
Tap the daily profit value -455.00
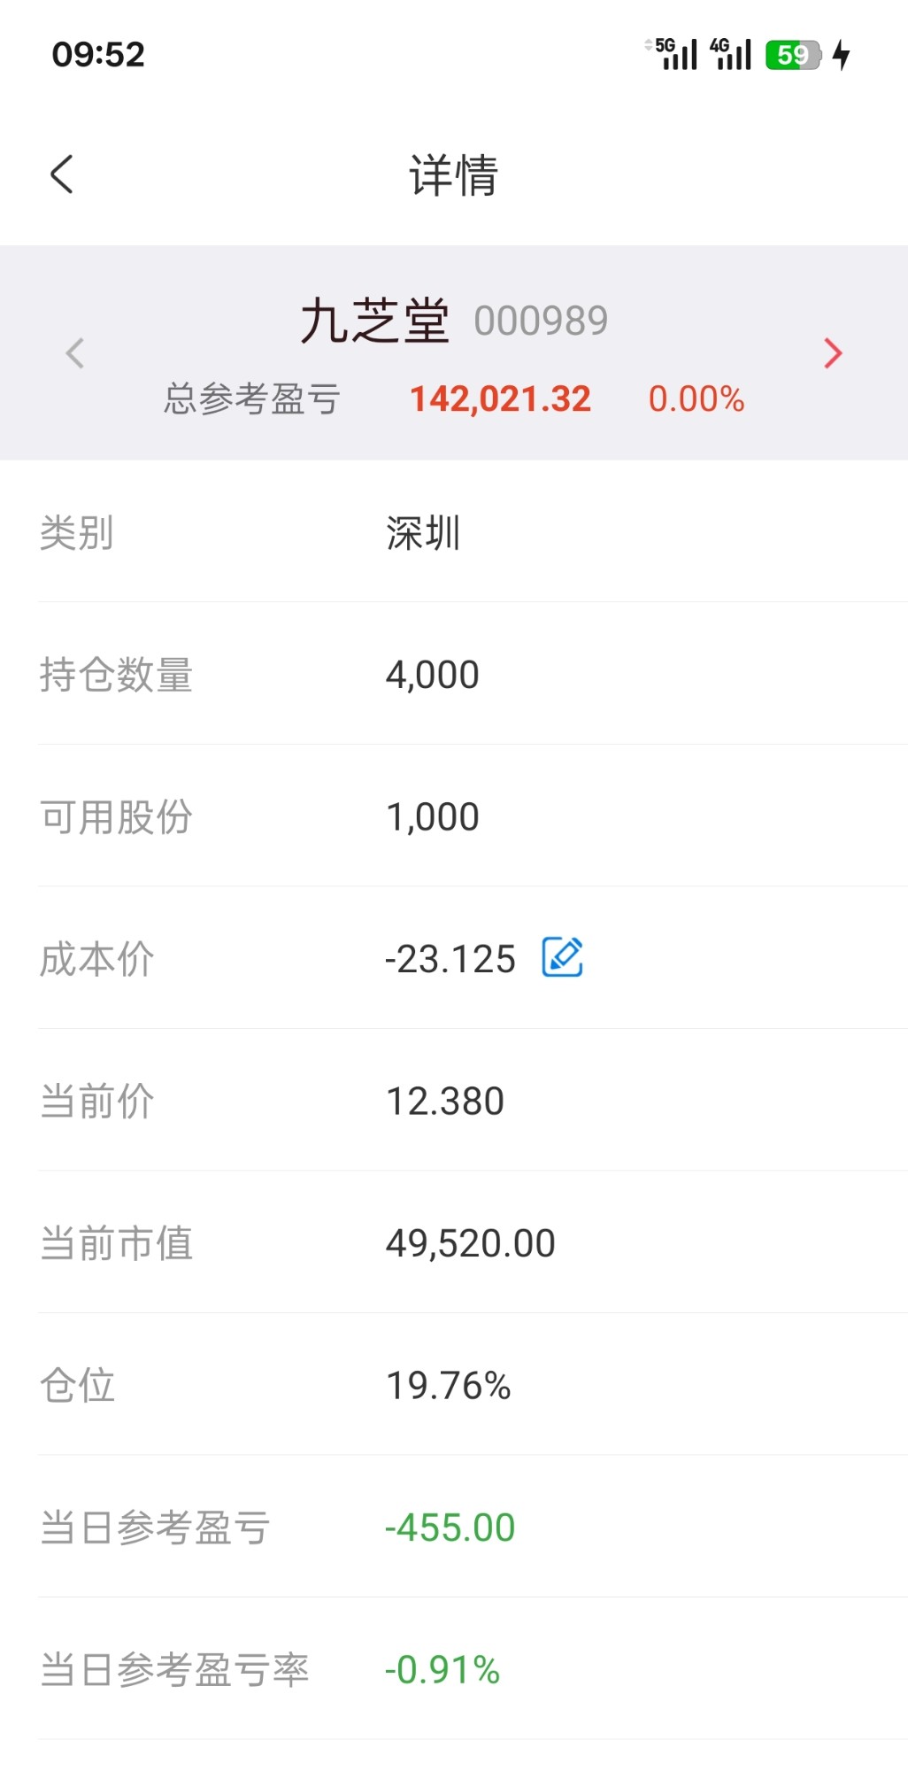450,1527
